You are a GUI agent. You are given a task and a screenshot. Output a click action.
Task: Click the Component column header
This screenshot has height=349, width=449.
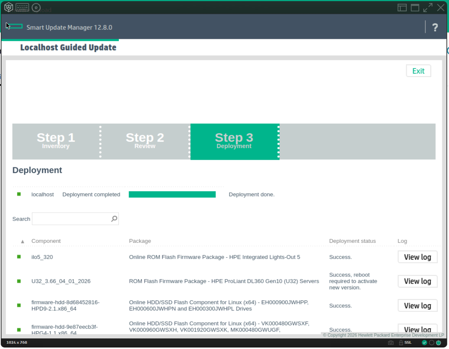pyautogui.click(x=46, y=241)
